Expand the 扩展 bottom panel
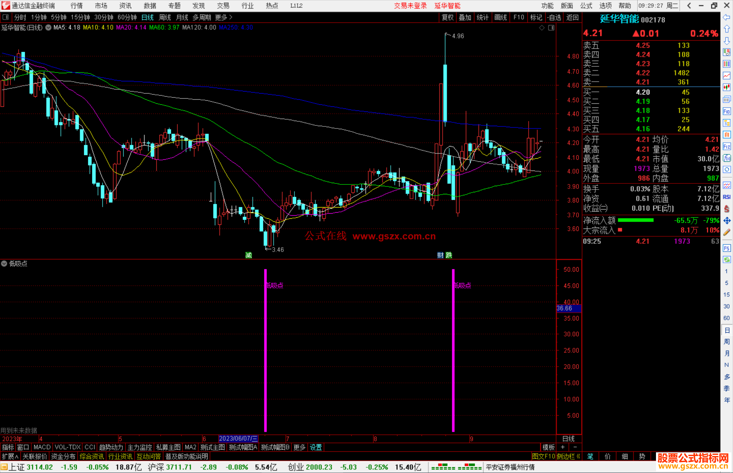This screenshot has width=733, height=473. tap(10, 456)
